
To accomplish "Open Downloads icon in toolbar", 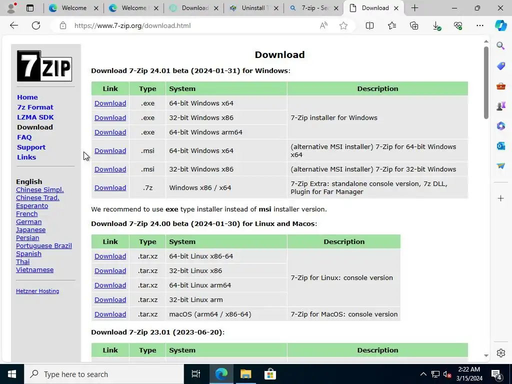I will [436, 26].
